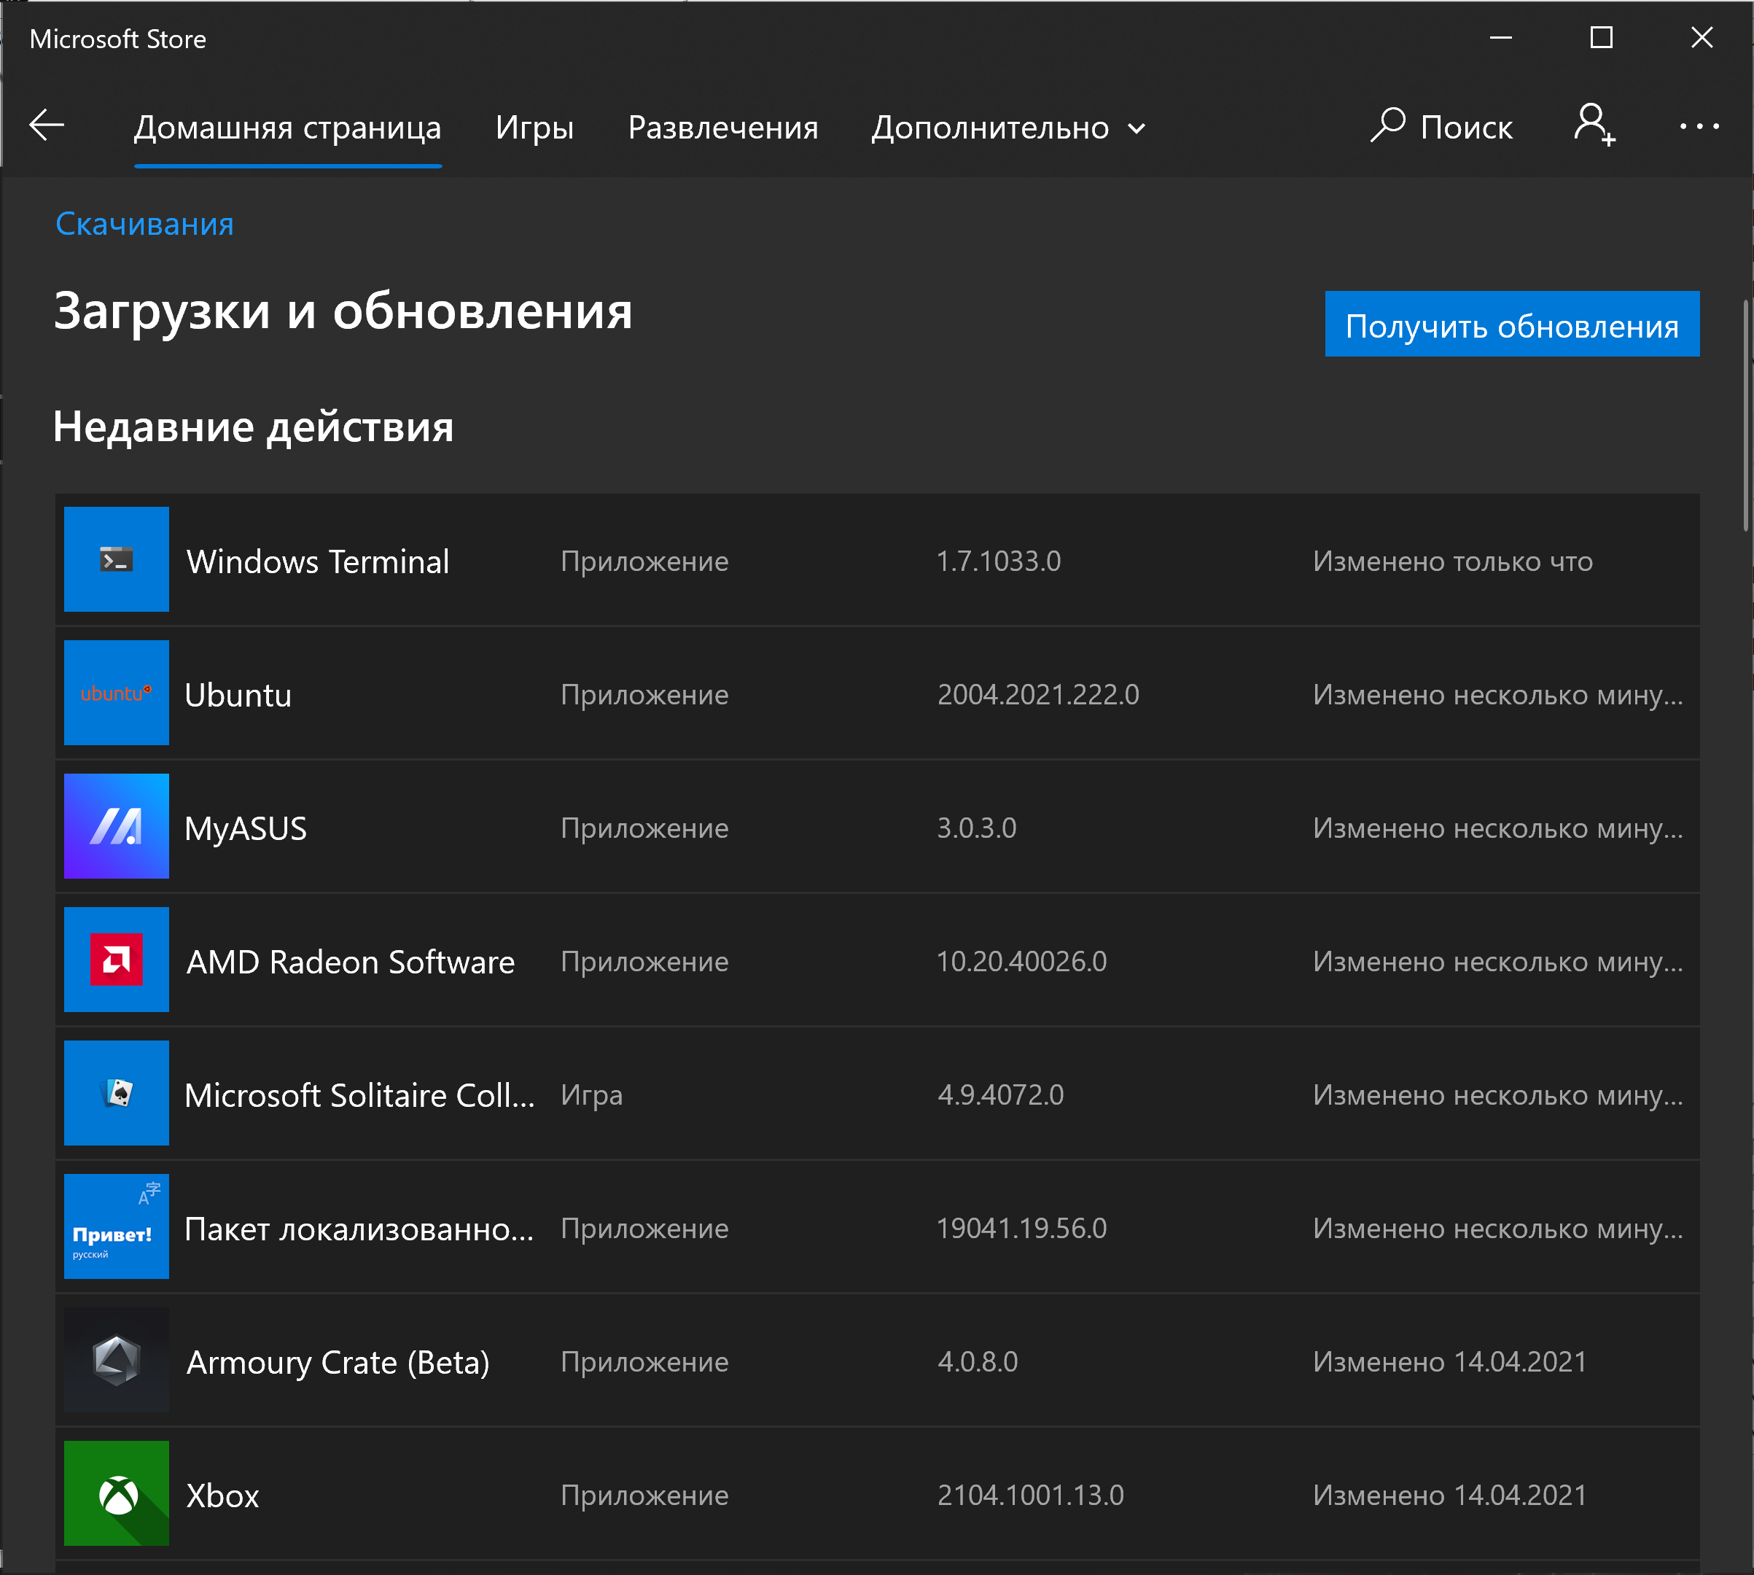Click the Изменено только что status
Viewport: 1754px width, 1575px height.
coord(1453,561)
